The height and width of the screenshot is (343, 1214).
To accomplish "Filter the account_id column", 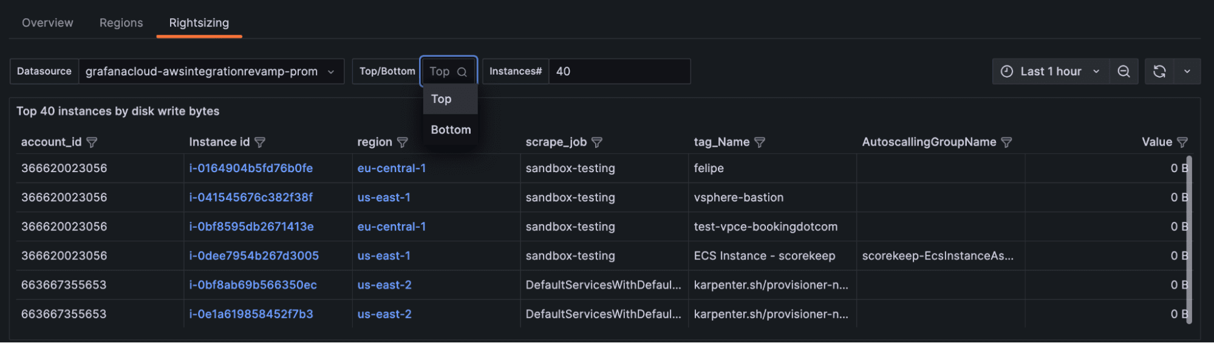I will pos(92,142).
